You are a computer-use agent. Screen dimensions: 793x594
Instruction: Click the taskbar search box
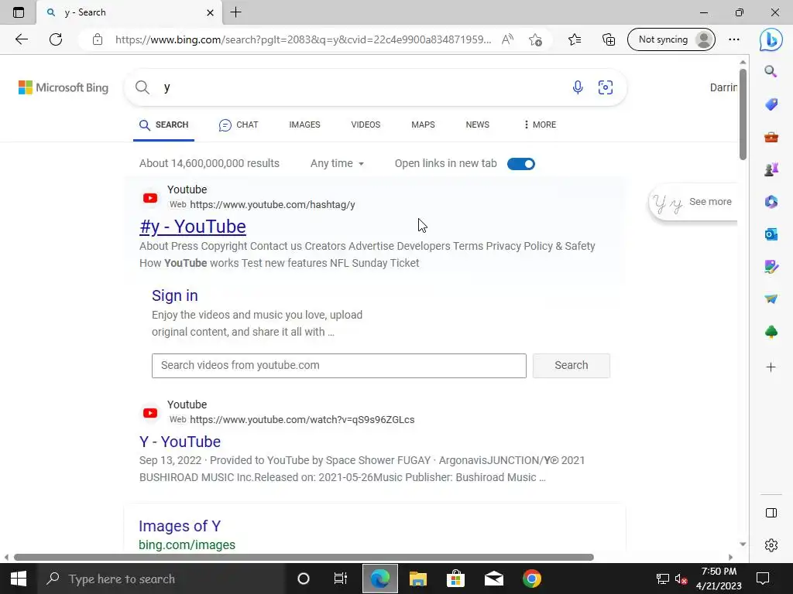(x=161, y=579)
